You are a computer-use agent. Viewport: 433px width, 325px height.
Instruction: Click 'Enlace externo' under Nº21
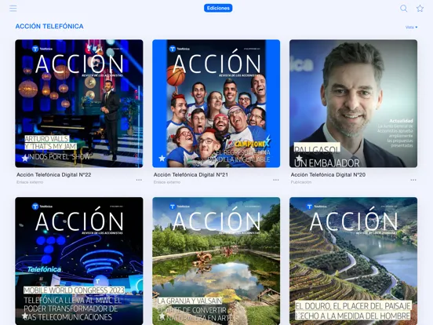[167, 182]
